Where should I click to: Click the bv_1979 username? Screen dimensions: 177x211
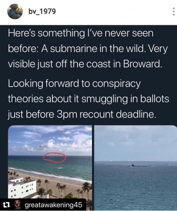tap(42, 11)
